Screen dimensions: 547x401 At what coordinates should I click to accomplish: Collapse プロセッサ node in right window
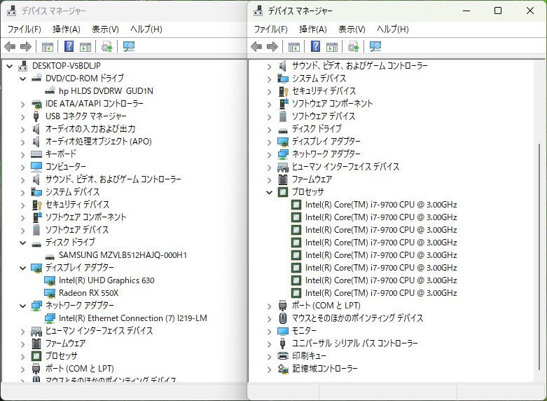[269, 192]
